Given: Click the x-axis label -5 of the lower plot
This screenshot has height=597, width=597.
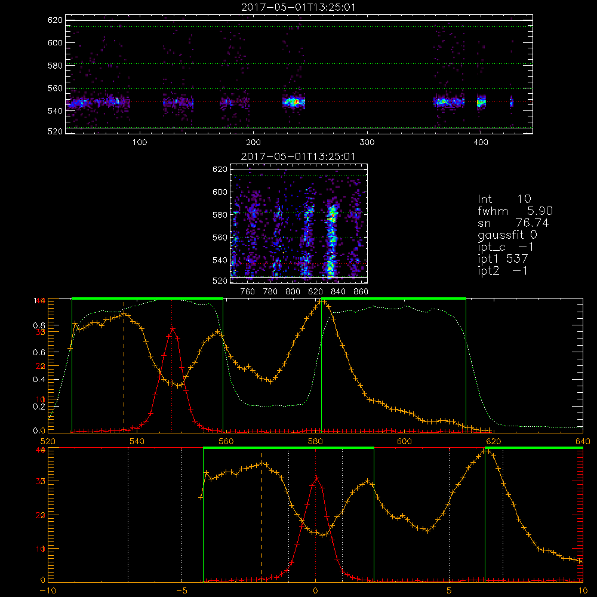Looking at the screenshot, I should pos(181,591).
